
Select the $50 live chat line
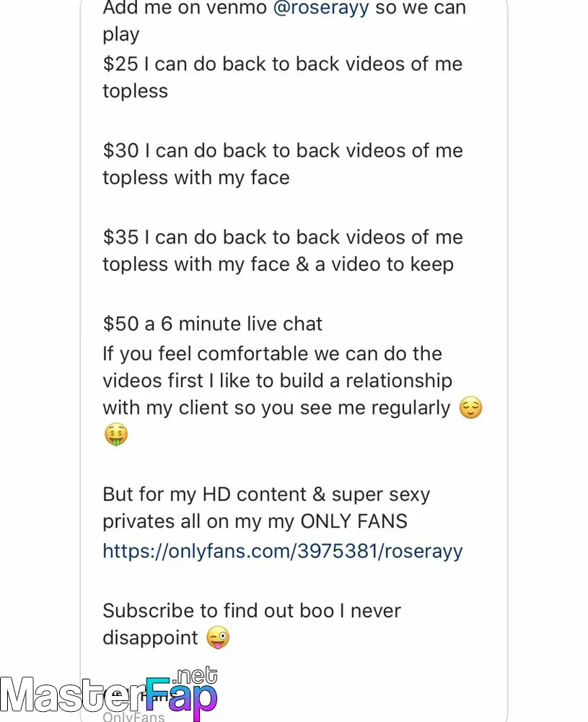[213, 323]
